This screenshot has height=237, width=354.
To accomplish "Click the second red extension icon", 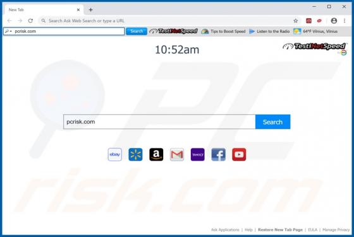I will (319, 21).
